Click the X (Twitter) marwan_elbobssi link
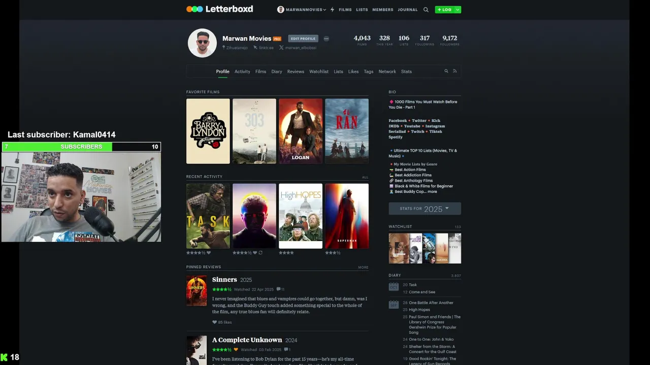The image size is (650, 365). (x=298, y=48)
